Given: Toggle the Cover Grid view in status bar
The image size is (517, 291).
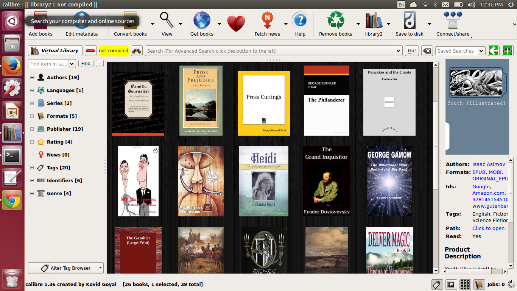Looking at the screenshot, I should pos(465,284).
